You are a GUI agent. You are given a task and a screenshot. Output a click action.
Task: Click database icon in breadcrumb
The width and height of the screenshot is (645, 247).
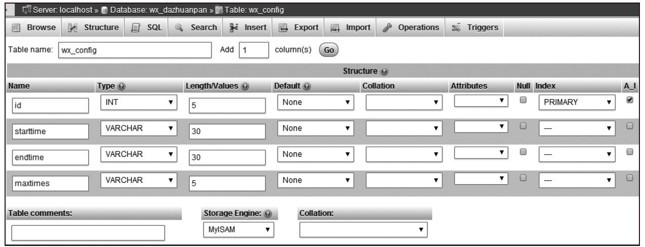(103, 10)
